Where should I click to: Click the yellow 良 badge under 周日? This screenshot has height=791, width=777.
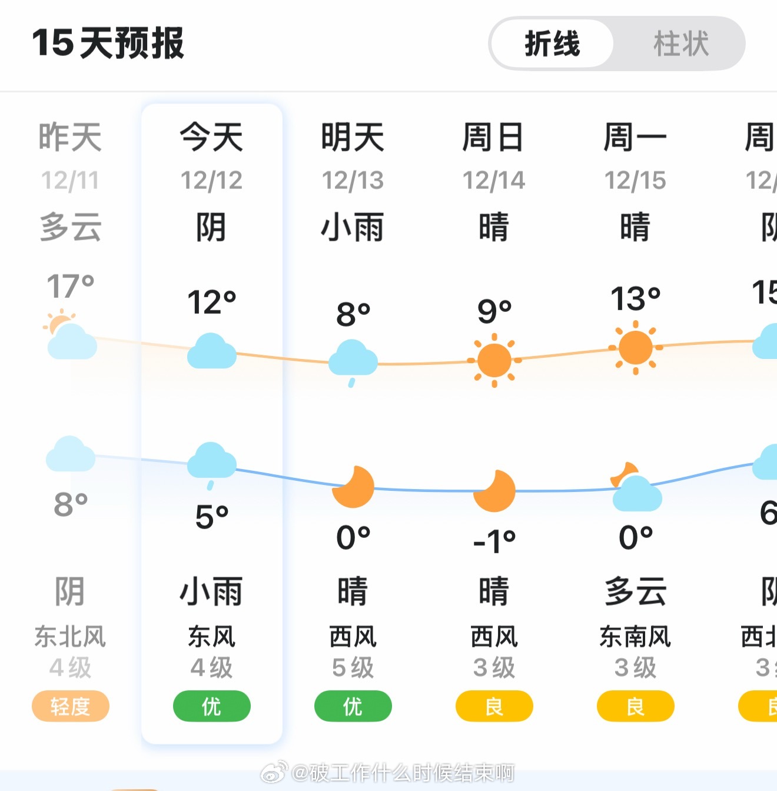[x=494, y=707]
